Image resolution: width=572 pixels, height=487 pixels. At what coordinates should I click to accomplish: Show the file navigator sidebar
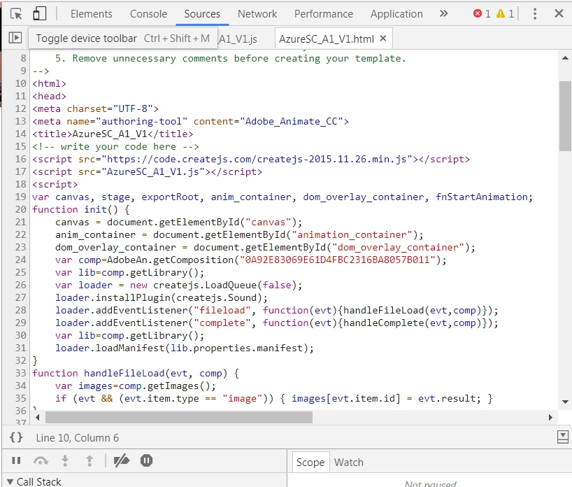[x=15, y=38]
